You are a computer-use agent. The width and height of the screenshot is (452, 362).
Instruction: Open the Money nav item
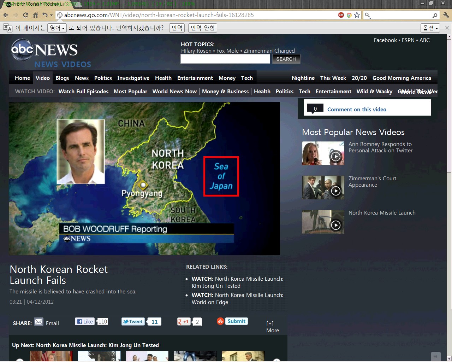click(227, 78)
